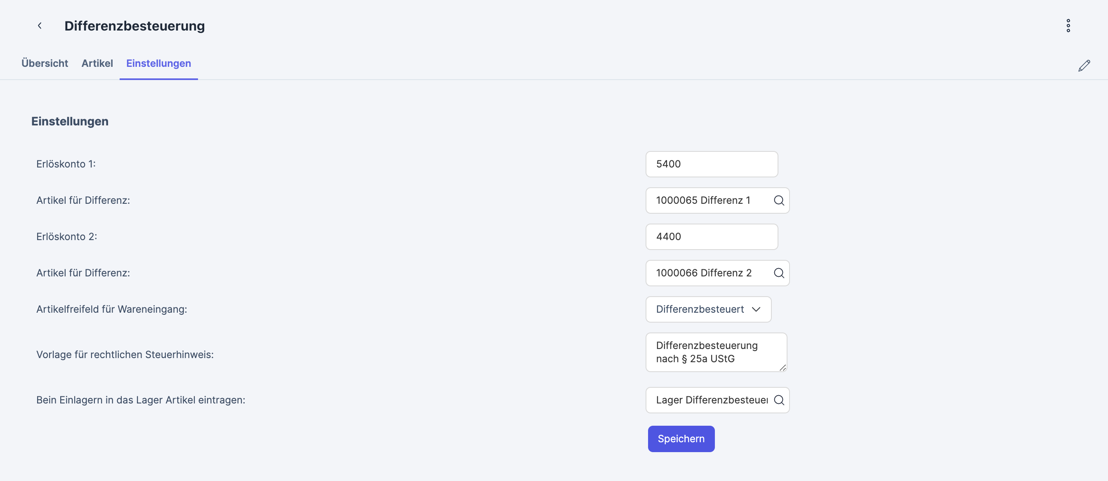Grab the textarea resize handle corner
Screen dimensions: 1108x481
coord(783,368)
